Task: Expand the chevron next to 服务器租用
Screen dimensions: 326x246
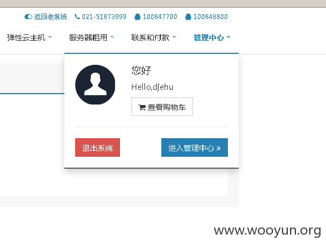Action: click(112, 37)
